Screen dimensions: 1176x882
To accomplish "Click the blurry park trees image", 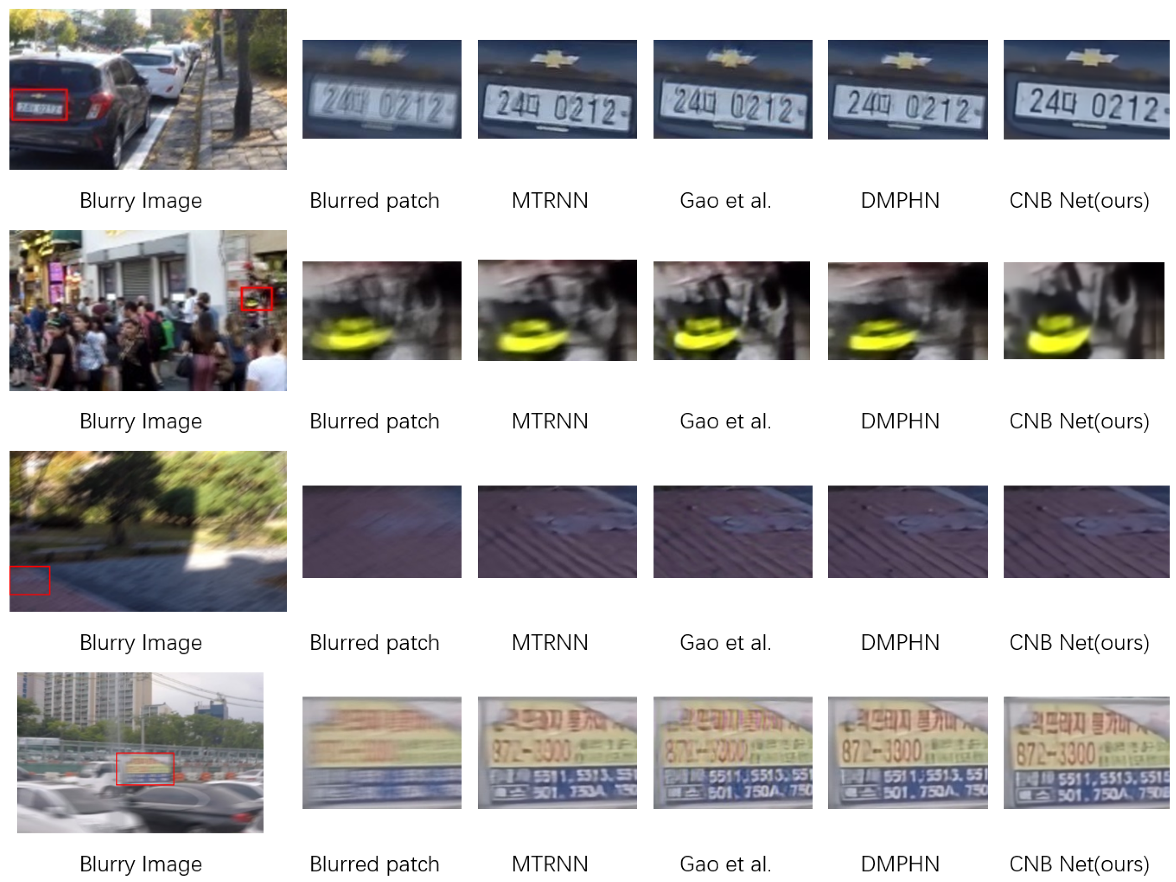I will 148,531.
